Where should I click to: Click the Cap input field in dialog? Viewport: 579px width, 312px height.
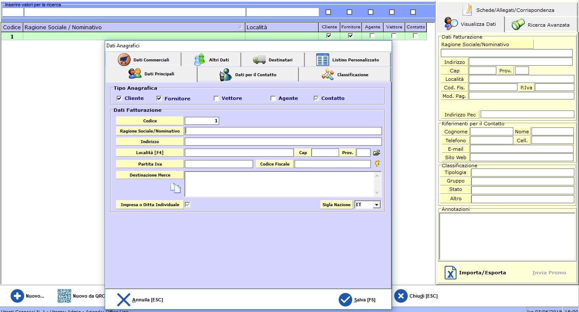(x=325, y=152)
